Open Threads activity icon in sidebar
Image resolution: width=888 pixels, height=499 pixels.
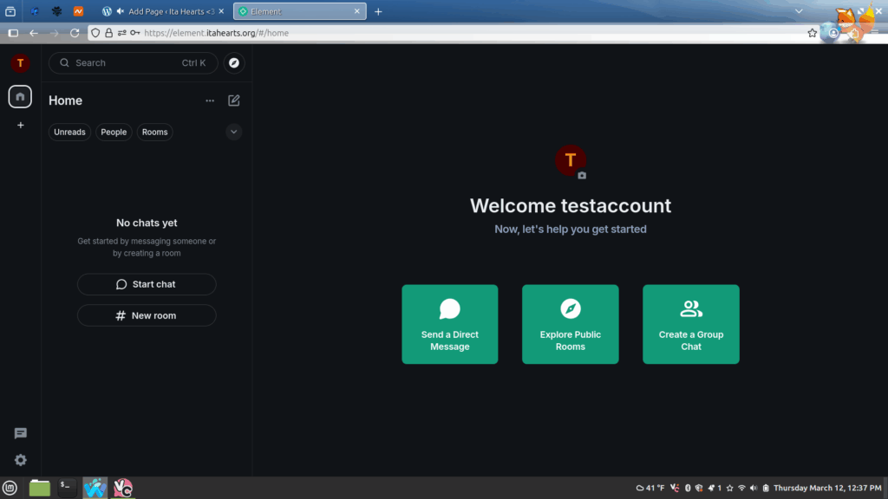(21, 433)
